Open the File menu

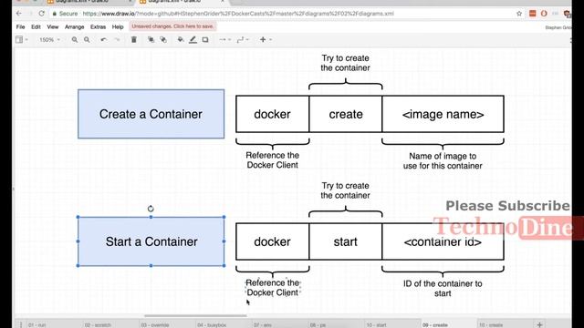click(x=20, y=26)
